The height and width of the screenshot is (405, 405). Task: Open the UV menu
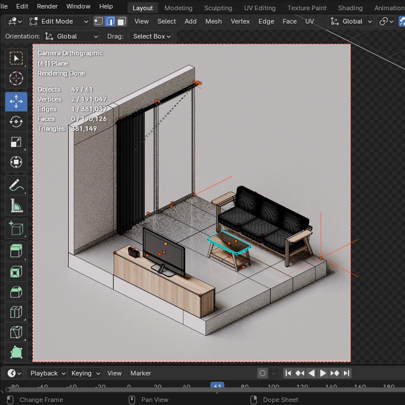pyautogui.click(x=309, y=21)
